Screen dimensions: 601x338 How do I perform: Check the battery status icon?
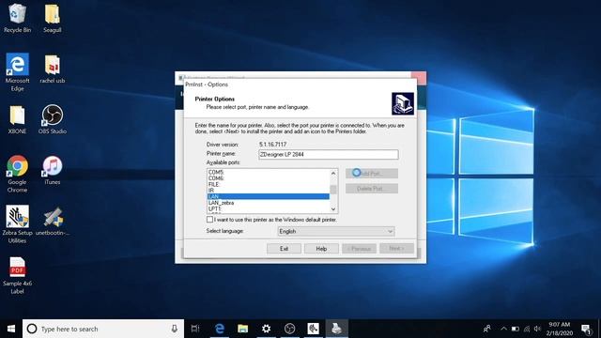pos(516,329)
